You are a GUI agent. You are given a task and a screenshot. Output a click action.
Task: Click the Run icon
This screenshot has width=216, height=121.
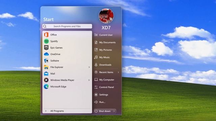pos(96,102)
